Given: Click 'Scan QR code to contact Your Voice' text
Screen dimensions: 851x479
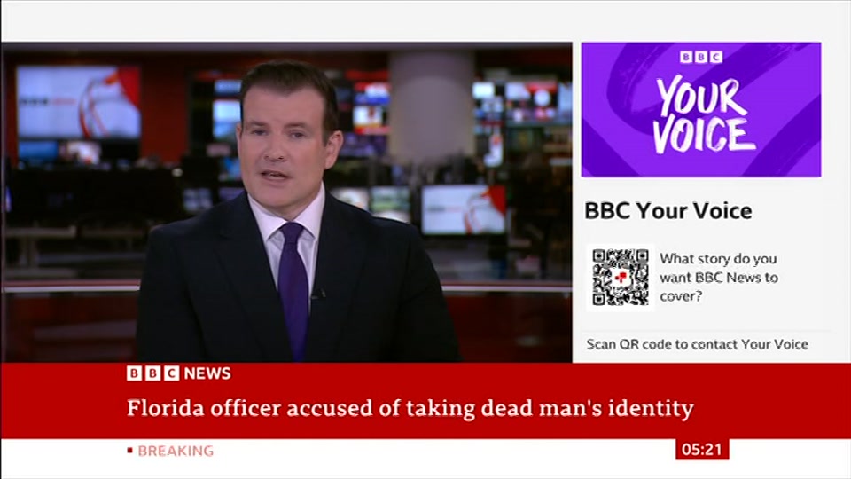Looking at the screenshot, I should pyautogui.click(x=697, y=344).
